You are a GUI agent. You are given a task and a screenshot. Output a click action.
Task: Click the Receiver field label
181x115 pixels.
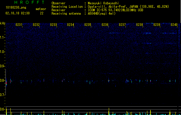pos(58,10)
